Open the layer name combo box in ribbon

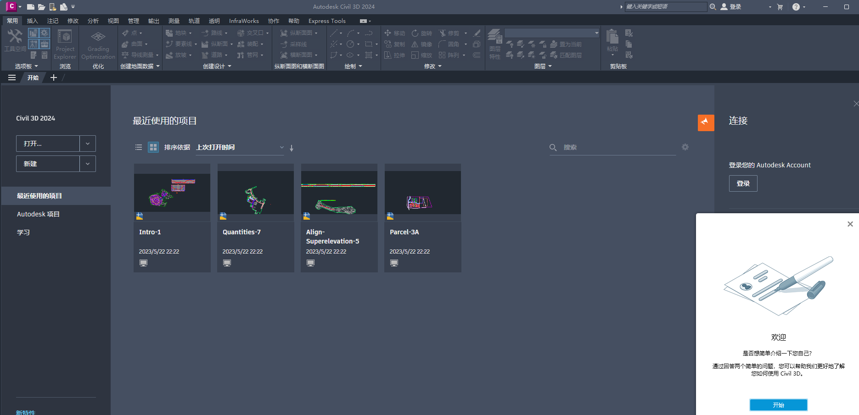point(552,33)
